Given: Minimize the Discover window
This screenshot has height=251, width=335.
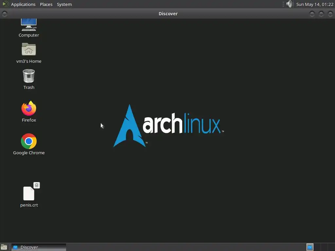Looking at the screenshot, I should [312, 14].
